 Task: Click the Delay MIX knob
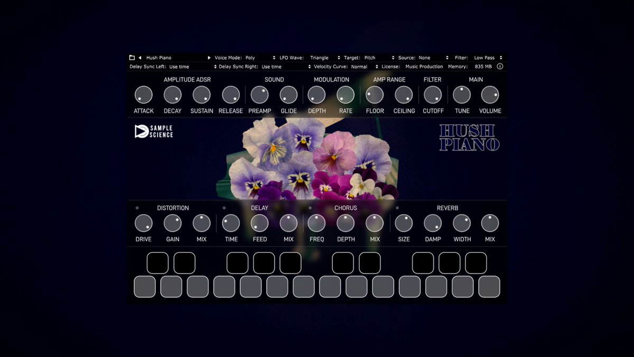point(288,223)
